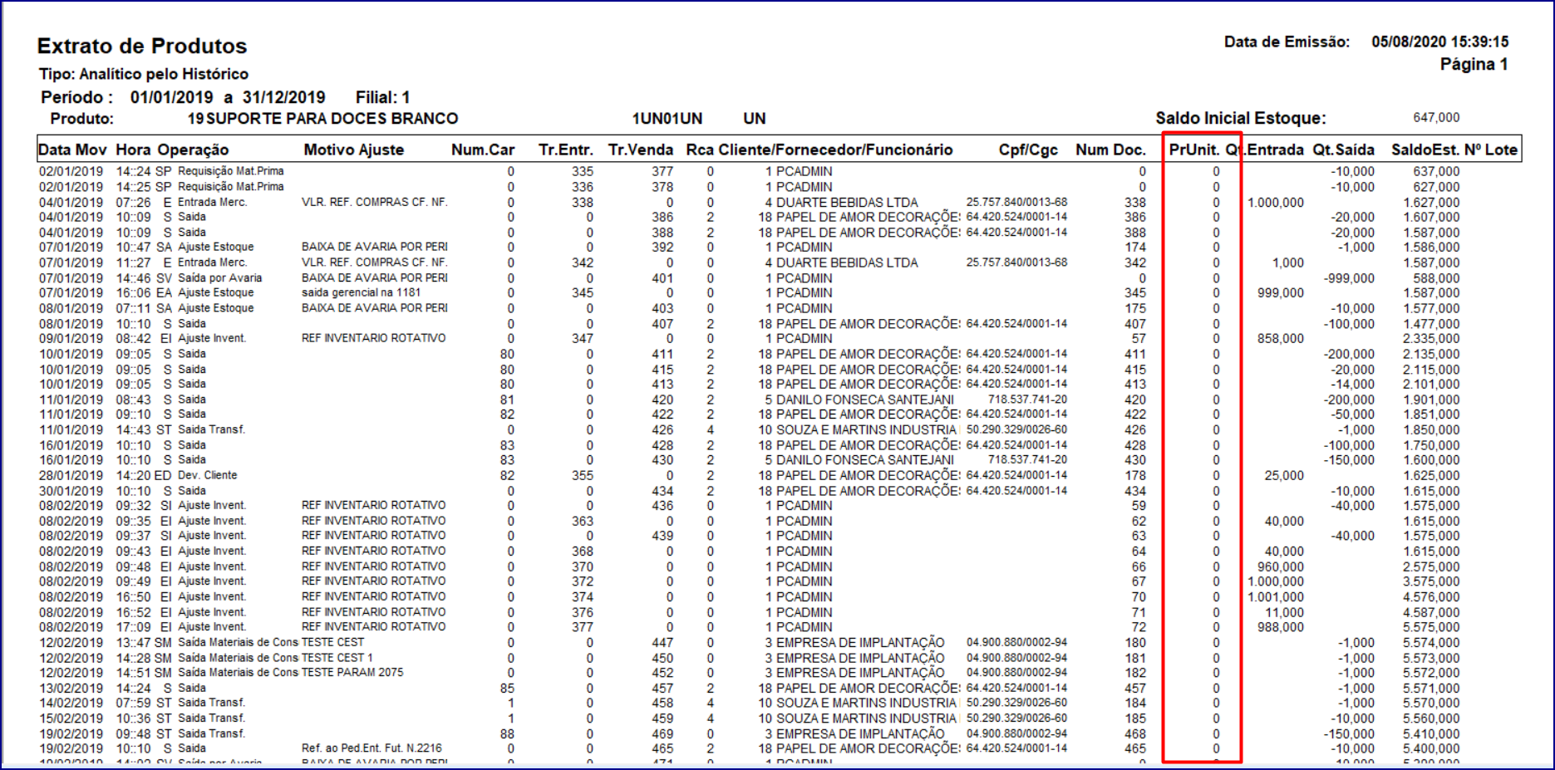The image size is (1555, 770).
Task: Select the "1UN01UN" packaging code
Action: (x=667, y=119)
